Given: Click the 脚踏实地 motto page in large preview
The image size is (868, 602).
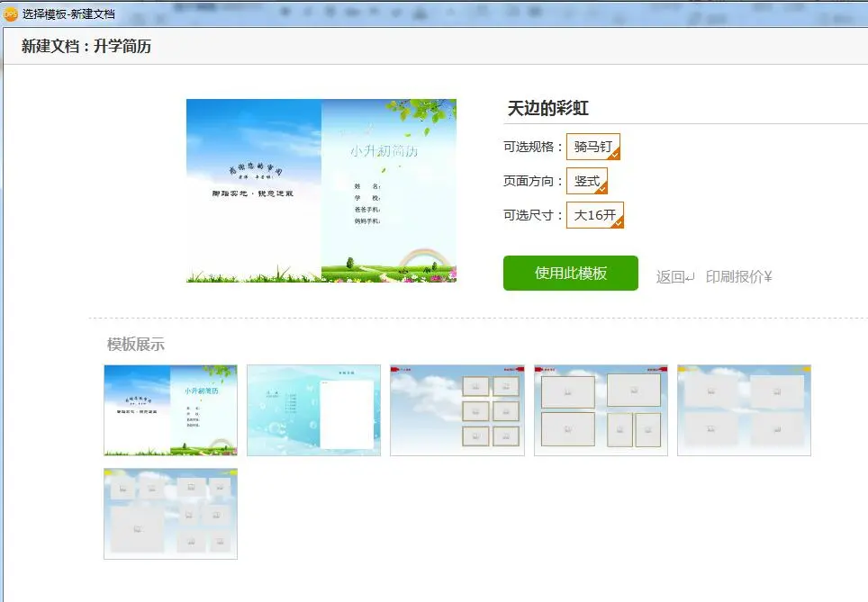Looking at the screenshot, I should coord(253,190).
